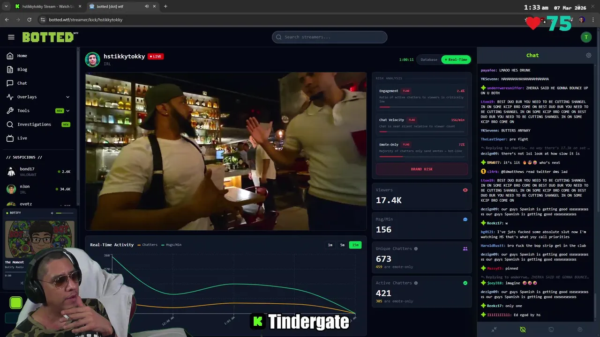Click the Search streamers input field
The width and height of the screenshot is (600, 337).
330,37
